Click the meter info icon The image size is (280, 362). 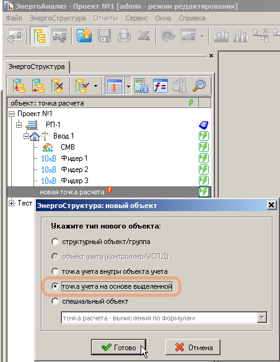tap(141, 86)
